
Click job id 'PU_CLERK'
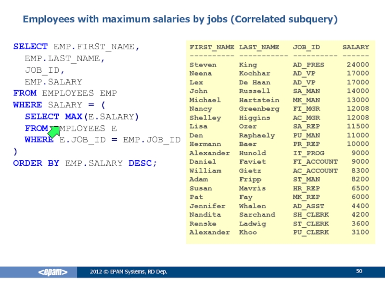(310, 233)
